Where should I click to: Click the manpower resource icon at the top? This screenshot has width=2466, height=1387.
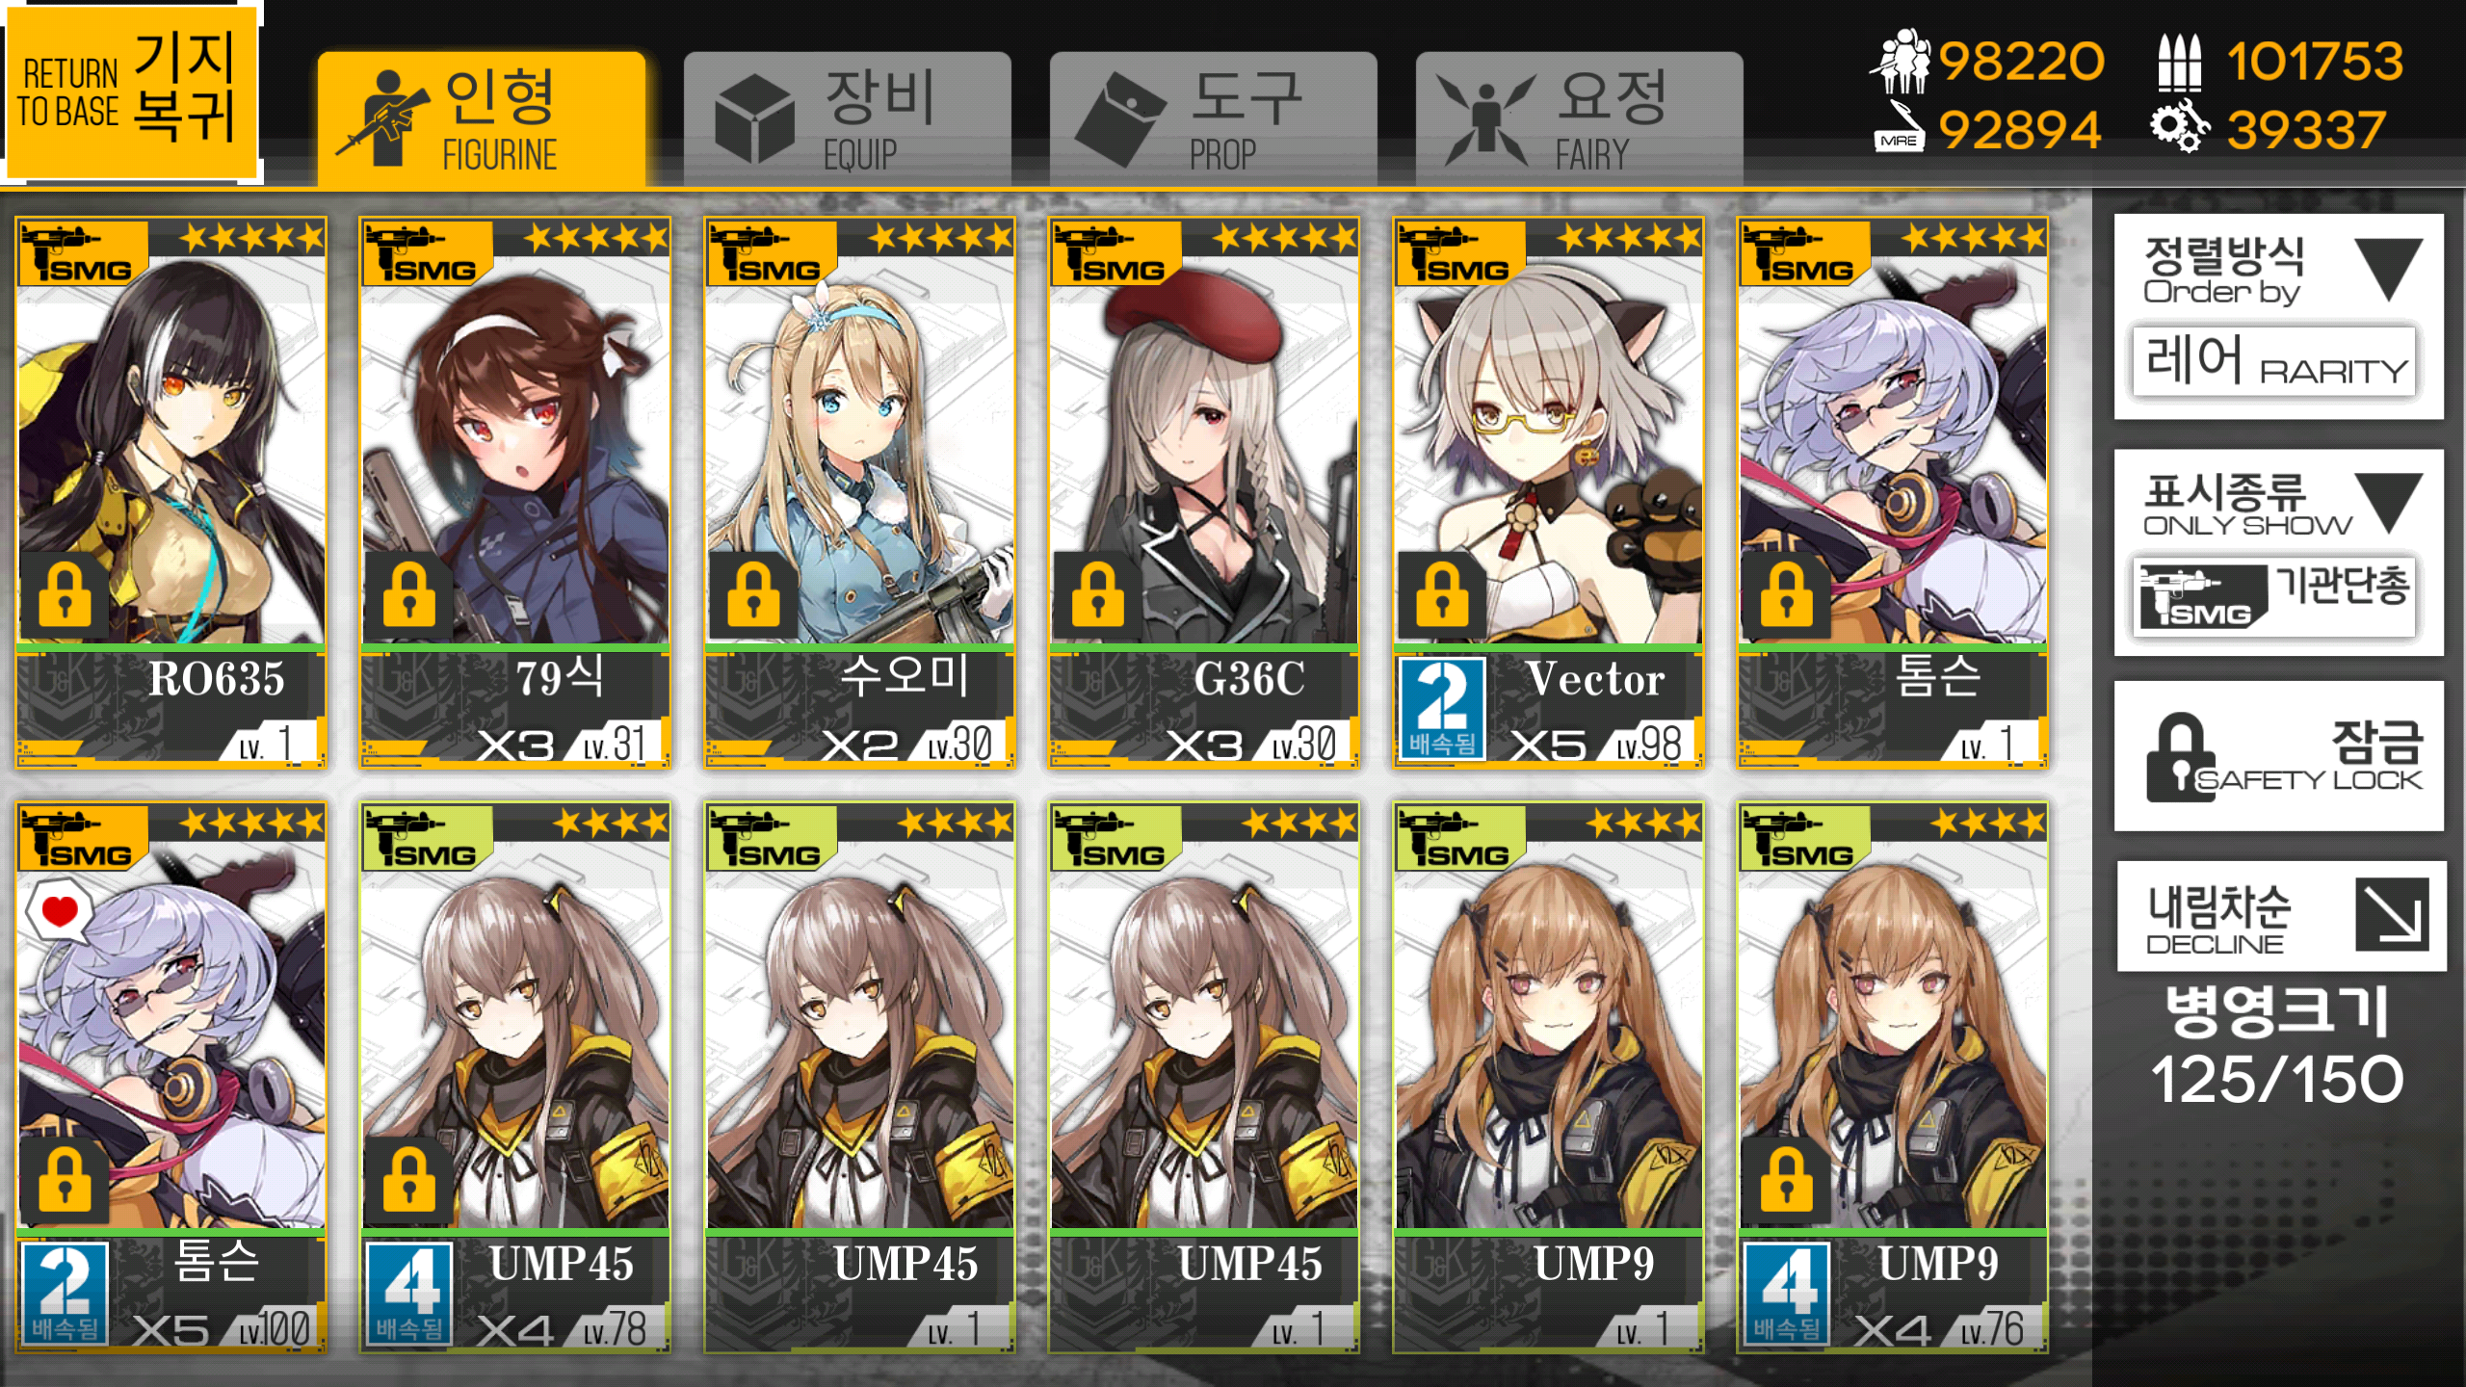(x=1902, y=61)
